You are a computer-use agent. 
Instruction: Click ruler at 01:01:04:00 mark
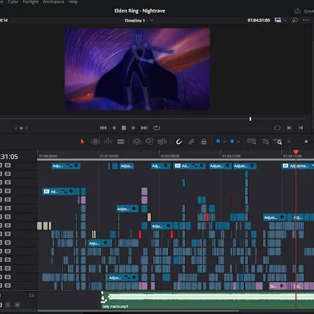[x=109, y=156]
